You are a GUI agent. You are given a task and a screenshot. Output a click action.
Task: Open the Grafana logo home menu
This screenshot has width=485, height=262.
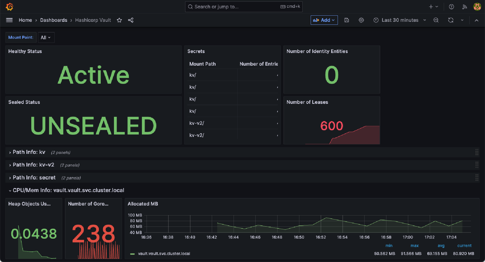pyautogui.click(x=9, y=7)
